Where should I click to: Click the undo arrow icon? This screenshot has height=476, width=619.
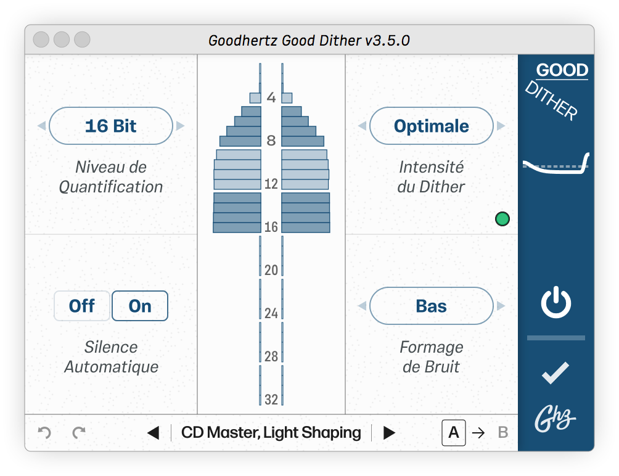pos(44,433)
